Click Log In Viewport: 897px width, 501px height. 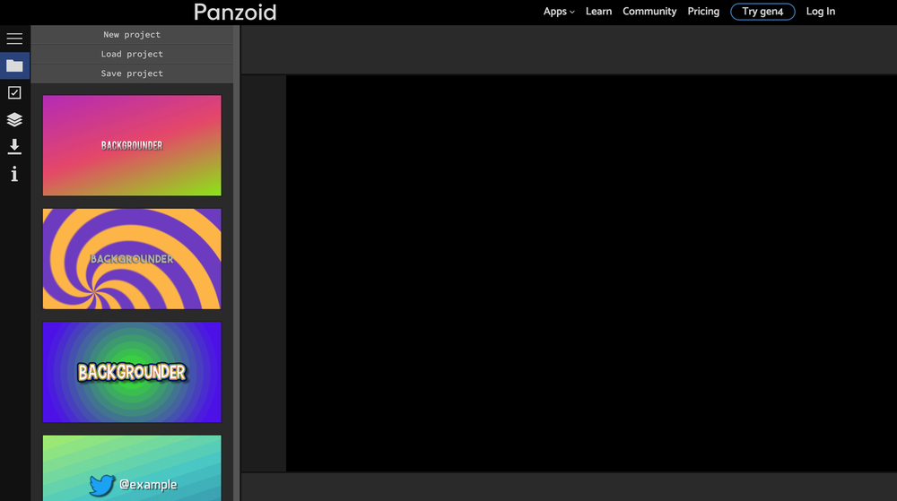(x=821, y=12)
